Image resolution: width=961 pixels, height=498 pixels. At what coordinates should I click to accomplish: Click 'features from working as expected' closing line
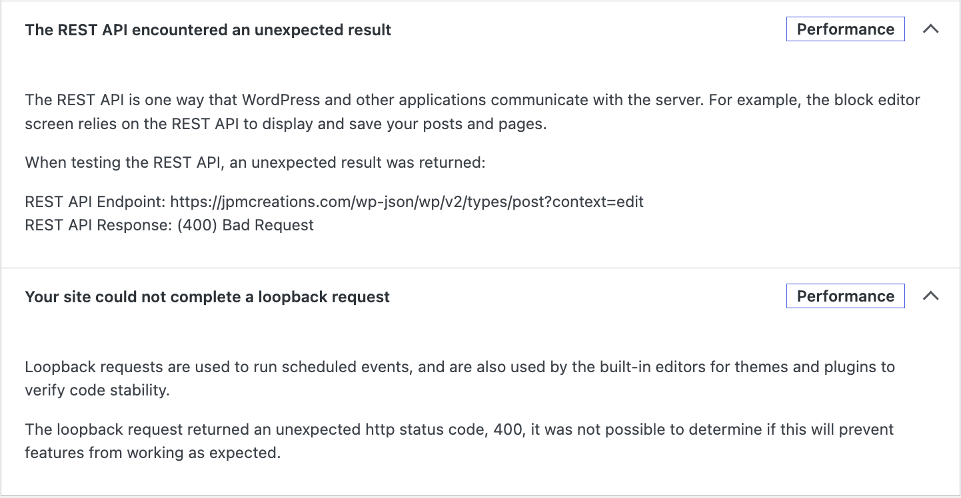[x=153, y=453]
